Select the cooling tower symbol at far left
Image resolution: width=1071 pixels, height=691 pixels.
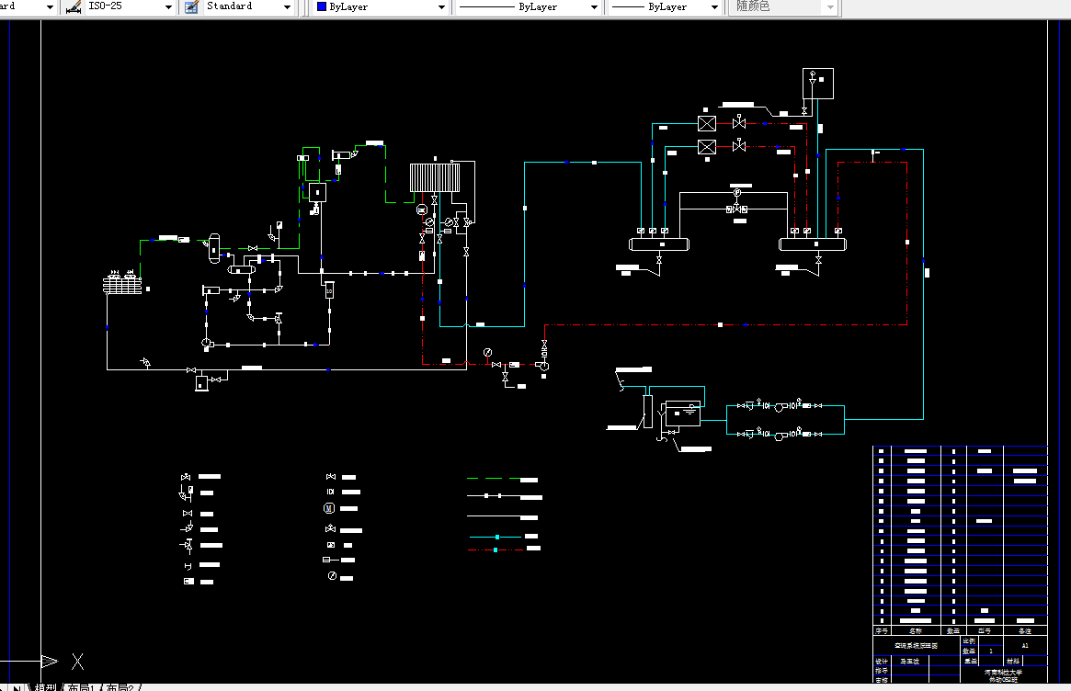tap(122, 282)
